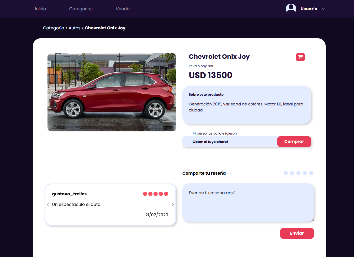Click the red shopping cart icon
354x257 pixels.
click(300, 57)
